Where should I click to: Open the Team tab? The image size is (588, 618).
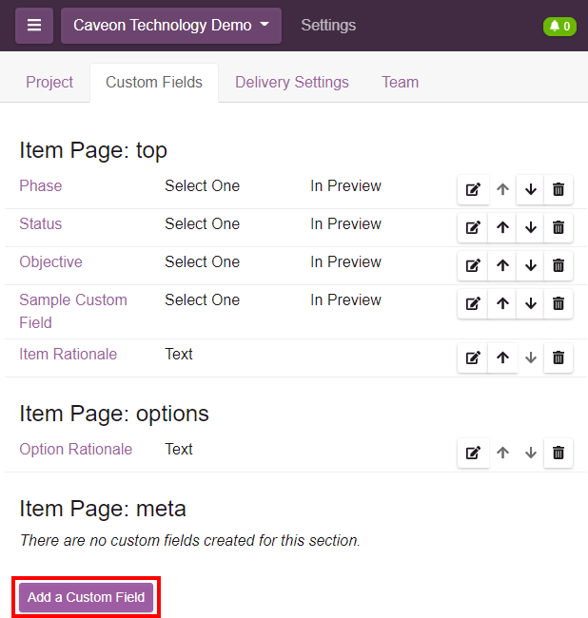(400, 83)
